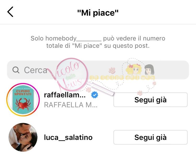Click the blonde cartoon girl watermark
196x154 pixels.
[x=134, y=69]
